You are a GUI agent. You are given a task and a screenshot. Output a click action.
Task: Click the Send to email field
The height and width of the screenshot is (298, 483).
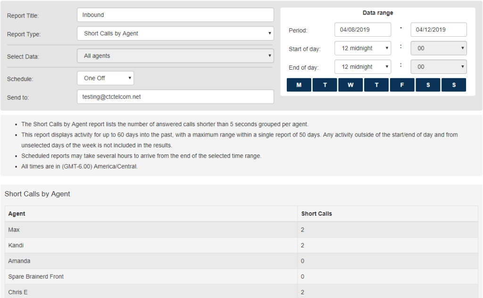click(x=175, y=97)
